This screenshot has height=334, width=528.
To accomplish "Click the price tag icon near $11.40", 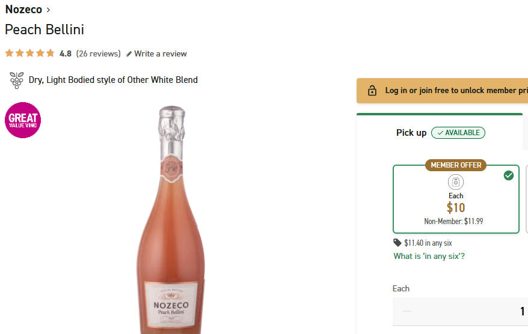I will coord(398,243).
